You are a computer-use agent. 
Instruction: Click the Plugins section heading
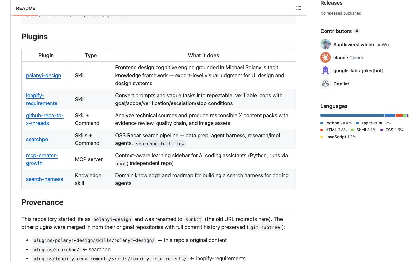coord(34,37)
